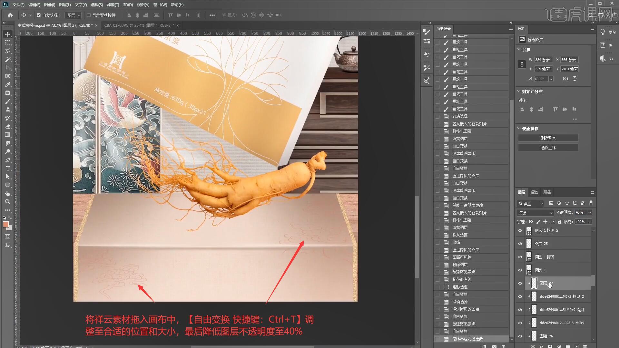Select the Rectangular Marquee tool
The height and width of the screenshot is (348, 619).
(x=8, y=43)
